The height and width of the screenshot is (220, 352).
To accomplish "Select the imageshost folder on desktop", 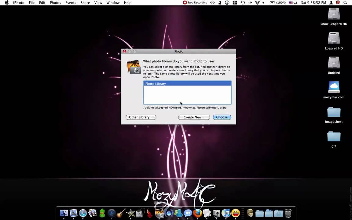I will (x=334, y=112).
